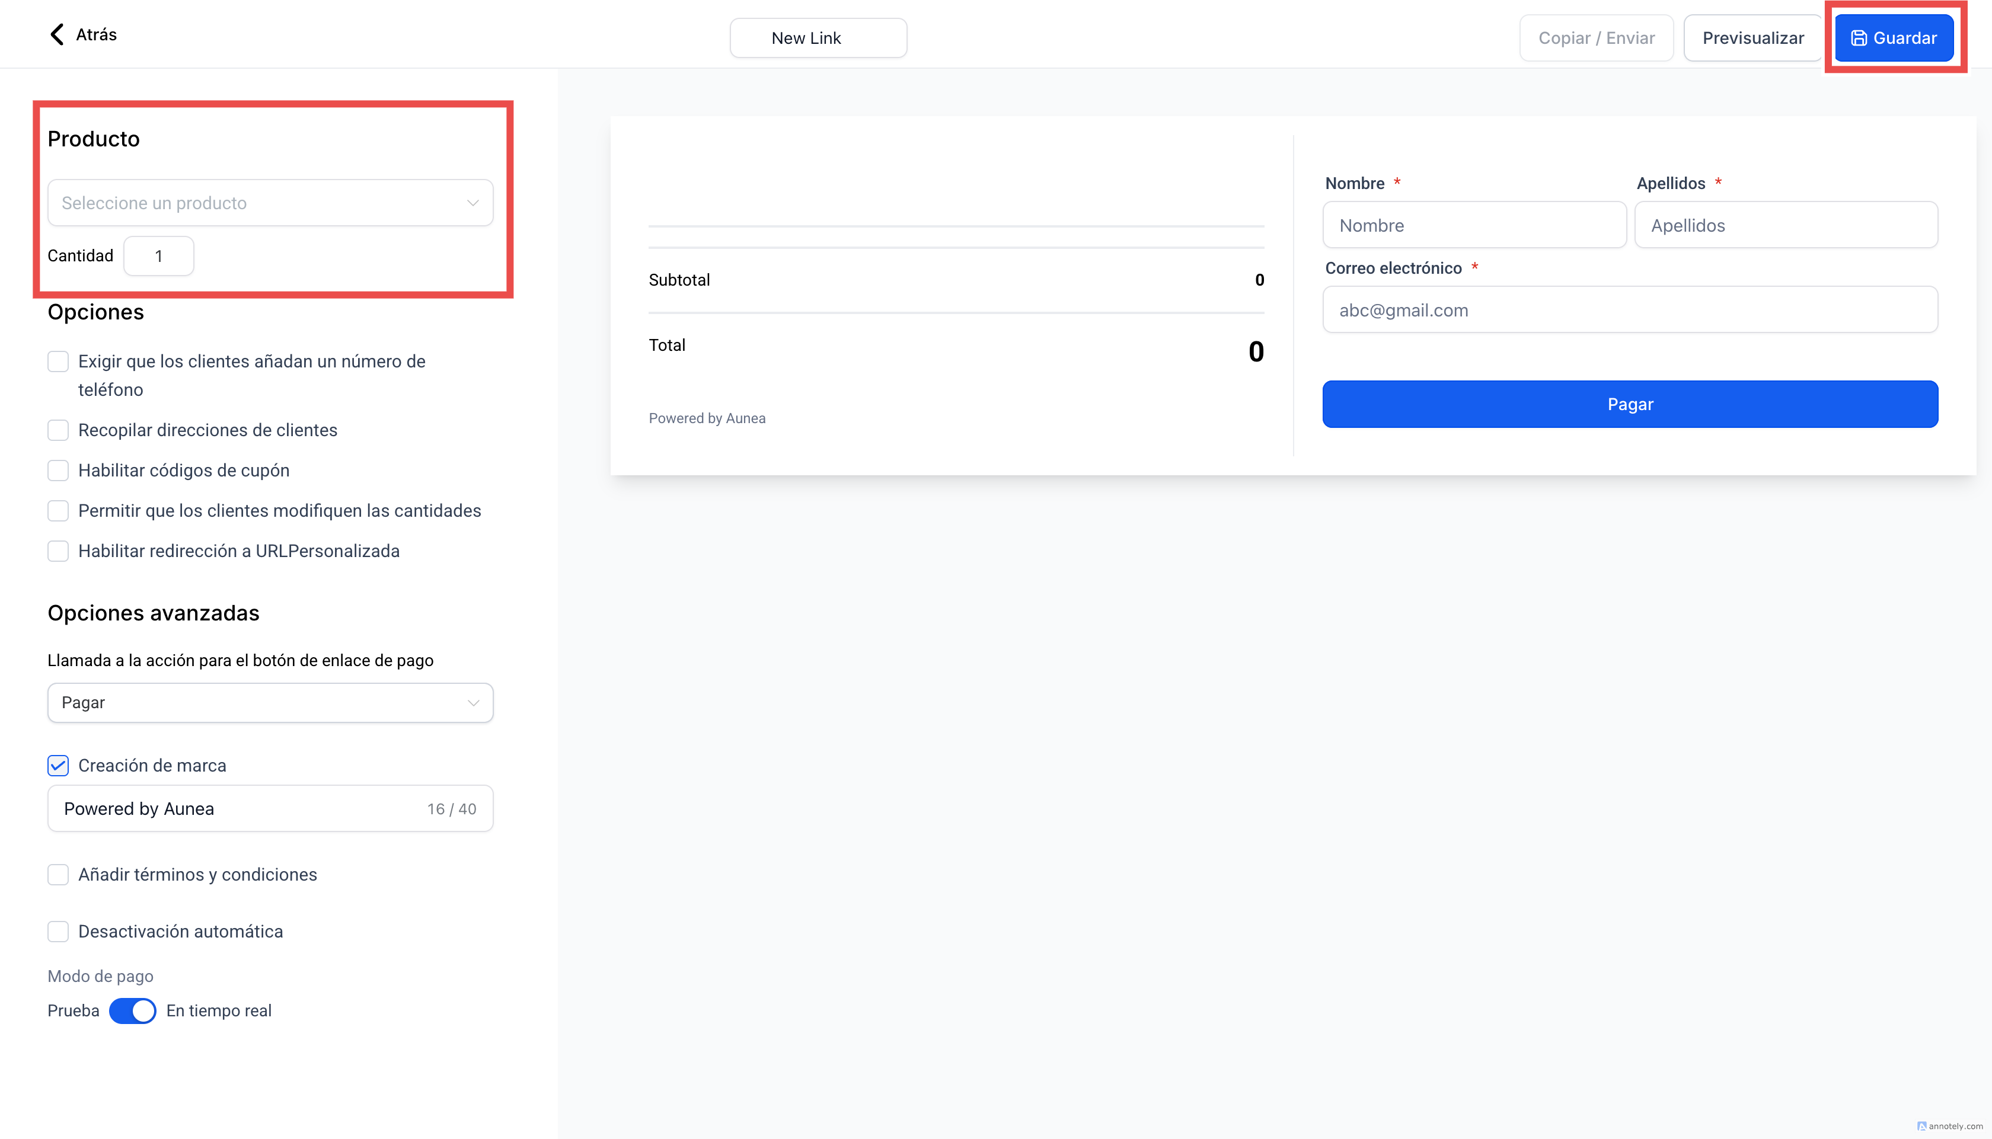Click the Correo electrónico input field
The height and width of the screenshot is (1139, 1992).
(x=1630, y=310)
